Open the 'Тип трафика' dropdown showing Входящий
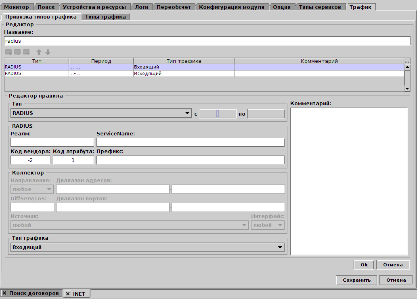417x299 pixels. (280, 247)
